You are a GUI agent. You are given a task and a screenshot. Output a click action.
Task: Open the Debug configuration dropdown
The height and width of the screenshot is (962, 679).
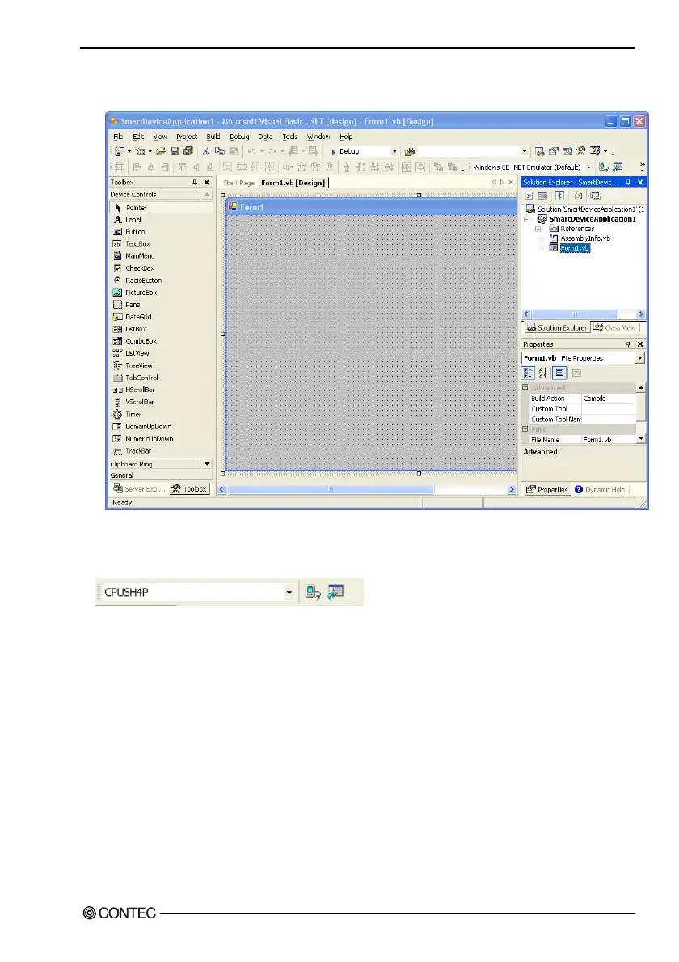point(394,151)
